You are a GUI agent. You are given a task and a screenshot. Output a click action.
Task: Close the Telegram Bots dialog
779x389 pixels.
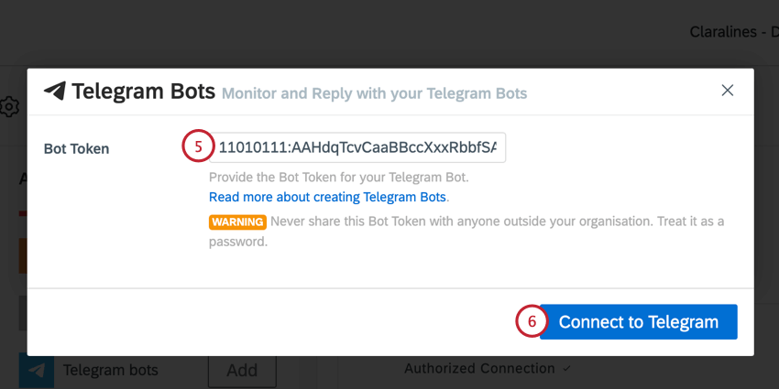(x=728, y=91)
